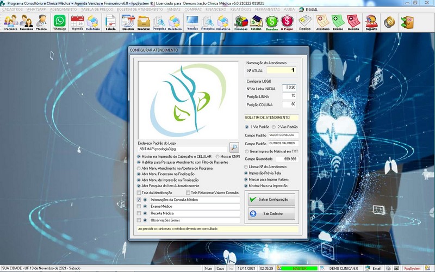This screenshot has width=435, height=272.
Task: Open the AGENDAMENTO menu
Action: point(63,9)
